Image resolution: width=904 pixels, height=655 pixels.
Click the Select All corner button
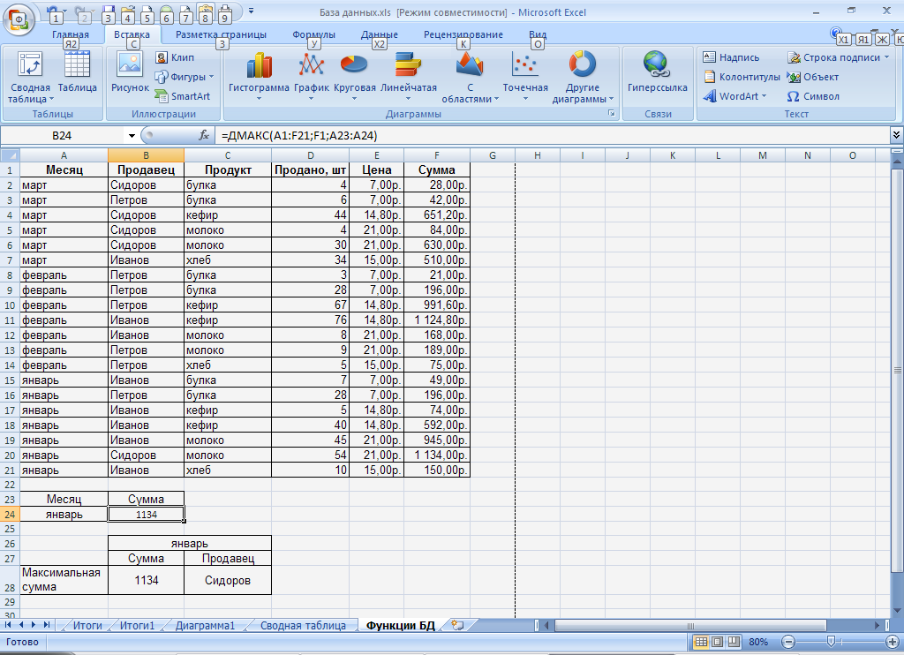pyautogui.click(x=10, y=155)
